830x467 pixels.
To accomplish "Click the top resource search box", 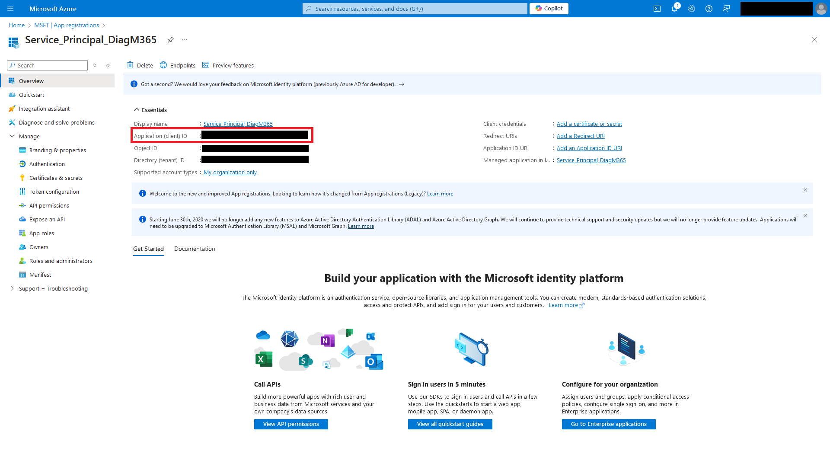I will [x=415, y=9].
